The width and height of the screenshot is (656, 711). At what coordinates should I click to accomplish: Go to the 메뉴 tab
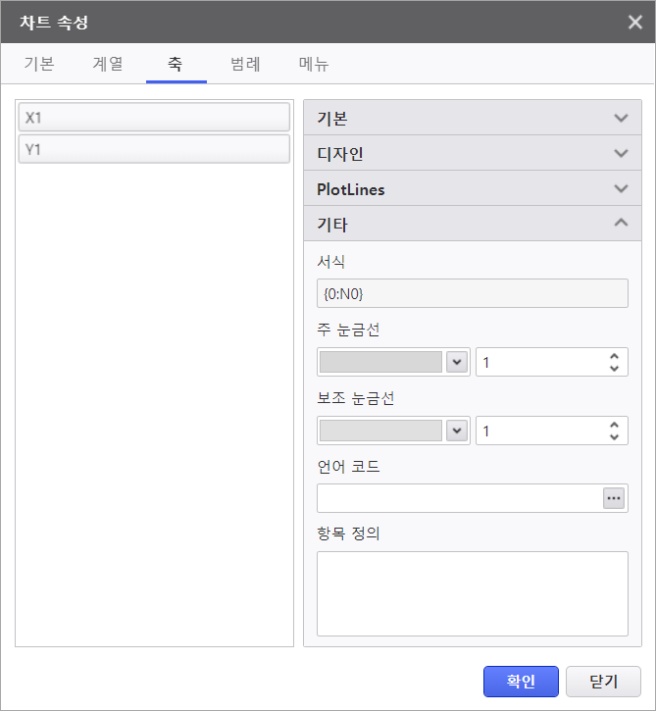pyautogui.click(x=314, y=65)
